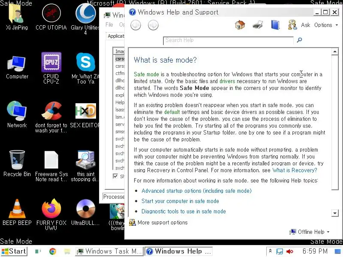The width and height of the screenshot is (343, 257).
Task: Select the Glary Utilities 4 icon
Action: (x=85, y=18)
